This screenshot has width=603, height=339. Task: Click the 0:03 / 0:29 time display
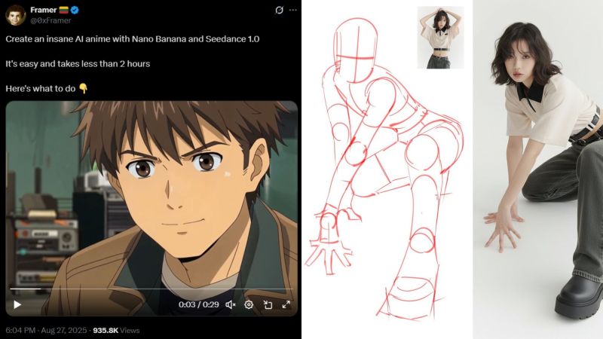[x=198, y=304]
